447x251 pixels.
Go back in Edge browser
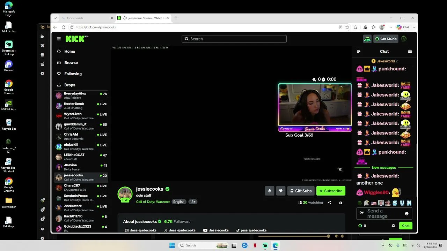point(55,27)
